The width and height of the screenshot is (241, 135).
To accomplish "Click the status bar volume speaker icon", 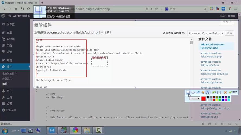I will pos(223,124).
